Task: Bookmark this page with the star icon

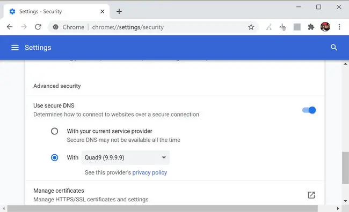Action: click(251, 27)
